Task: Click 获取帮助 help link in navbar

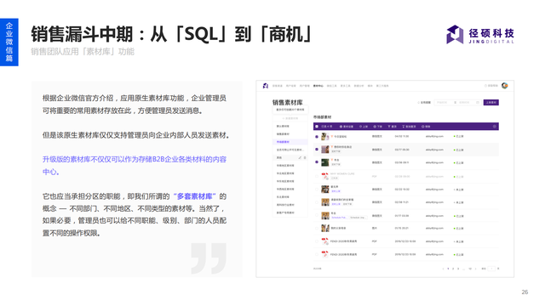Action: [492, 86]
